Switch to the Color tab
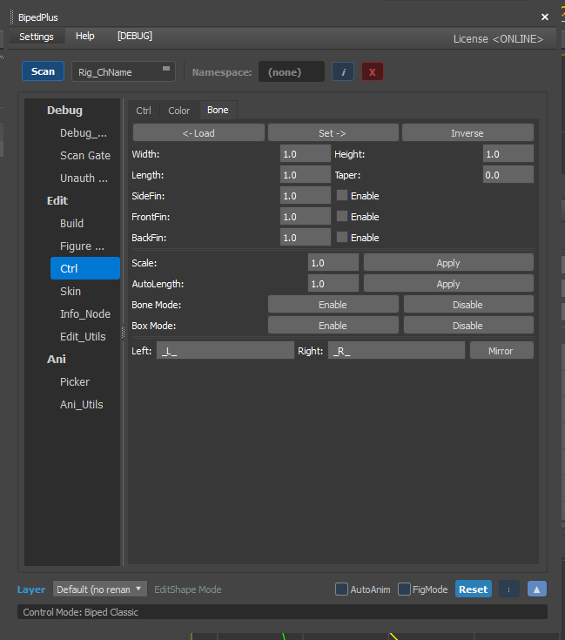Image resolution: width=565 pixels, height=640 pixels. tap(179, 111)
